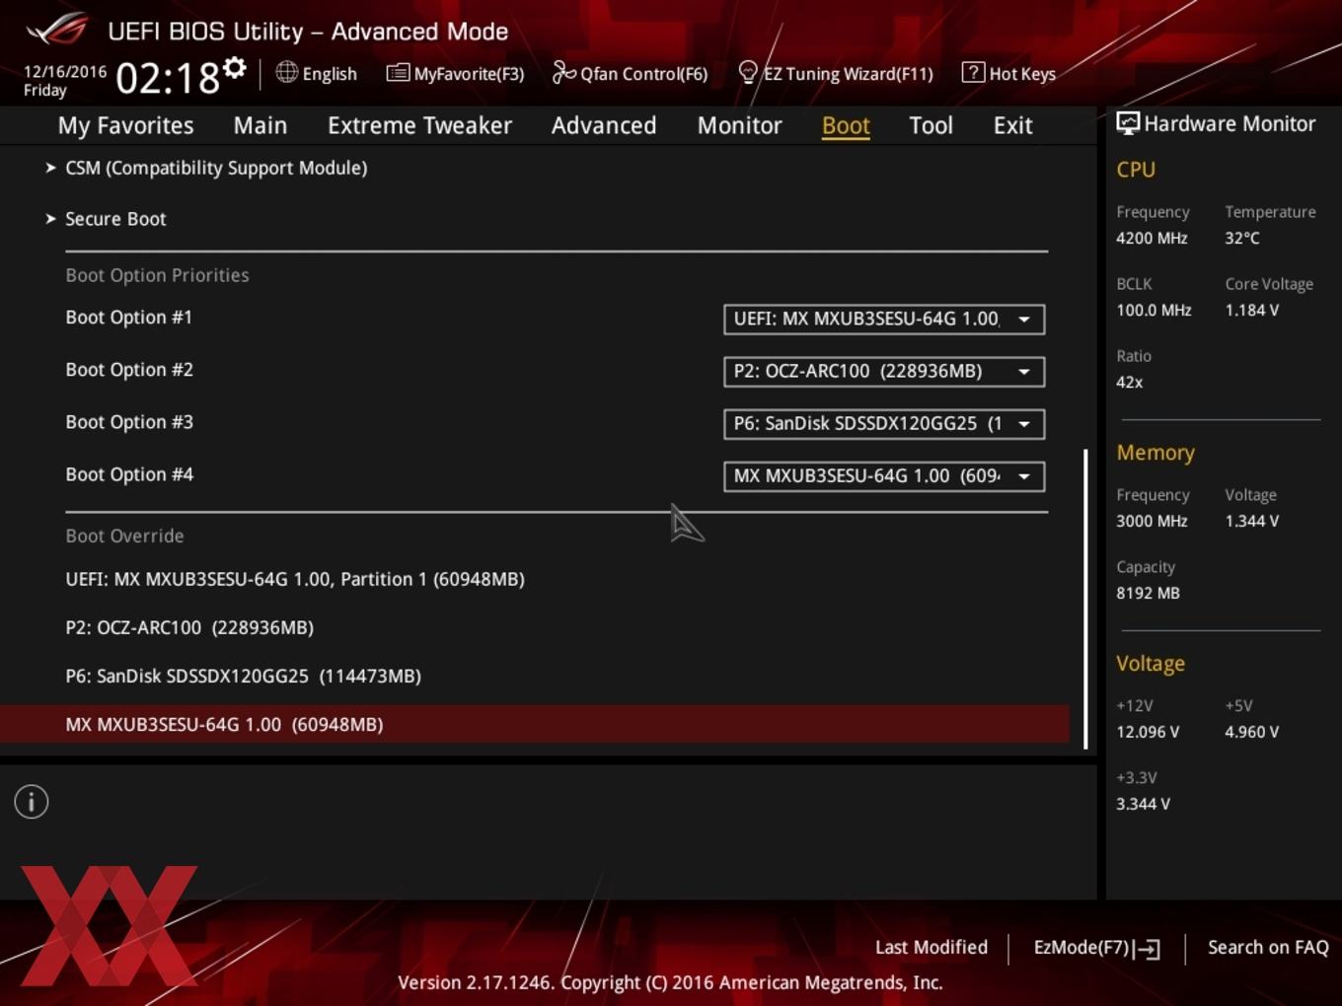1342x1006 pixels.
Task: Boot override UEFI: MX MXUB3SESU-64G Partition 1
Action: pos(295,579)
